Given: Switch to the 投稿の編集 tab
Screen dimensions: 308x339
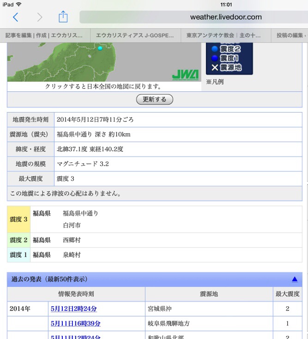Looking at the screenshot, I should 290,35.
